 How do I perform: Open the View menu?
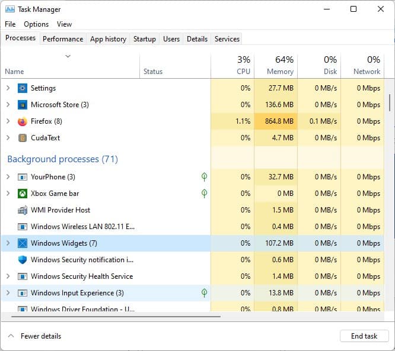pyautogui.click(x=64, y=24)
